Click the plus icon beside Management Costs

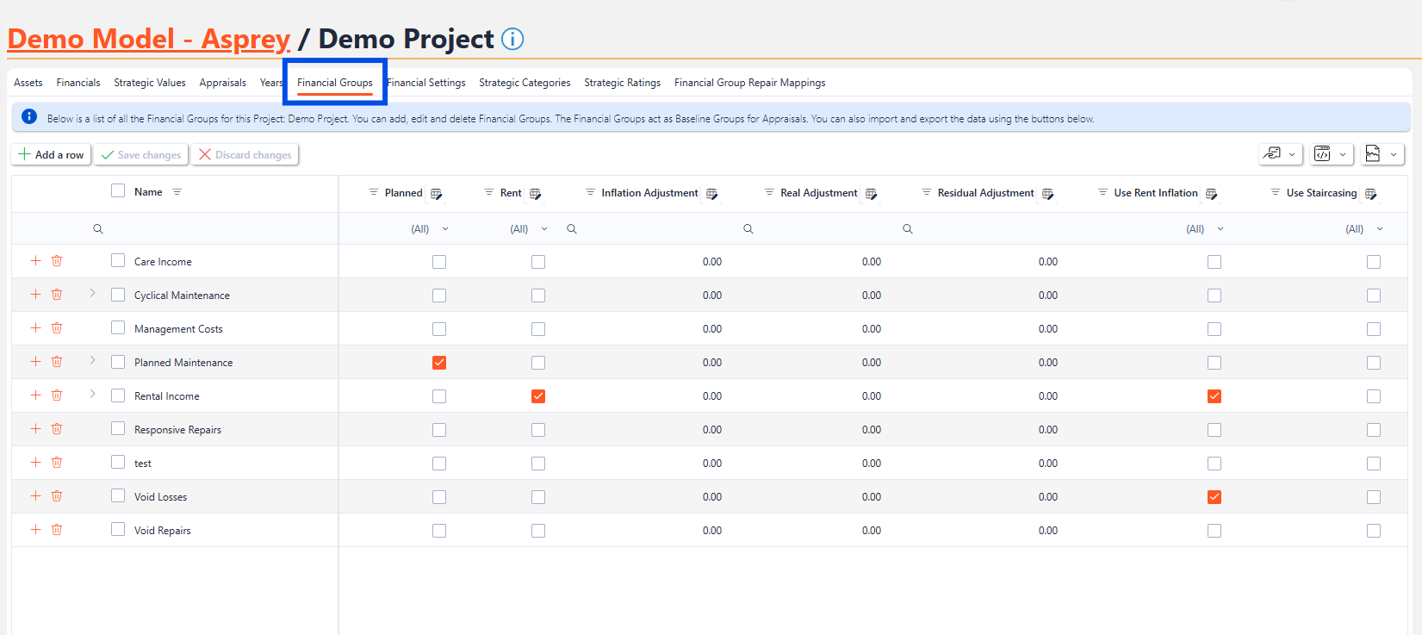(x=35, y=328)
